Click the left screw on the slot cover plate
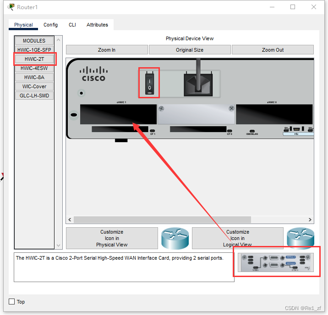 pyautogui.click(x=161, y=108)
